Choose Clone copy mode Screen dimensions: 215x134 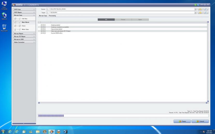(x=24, y=26)
